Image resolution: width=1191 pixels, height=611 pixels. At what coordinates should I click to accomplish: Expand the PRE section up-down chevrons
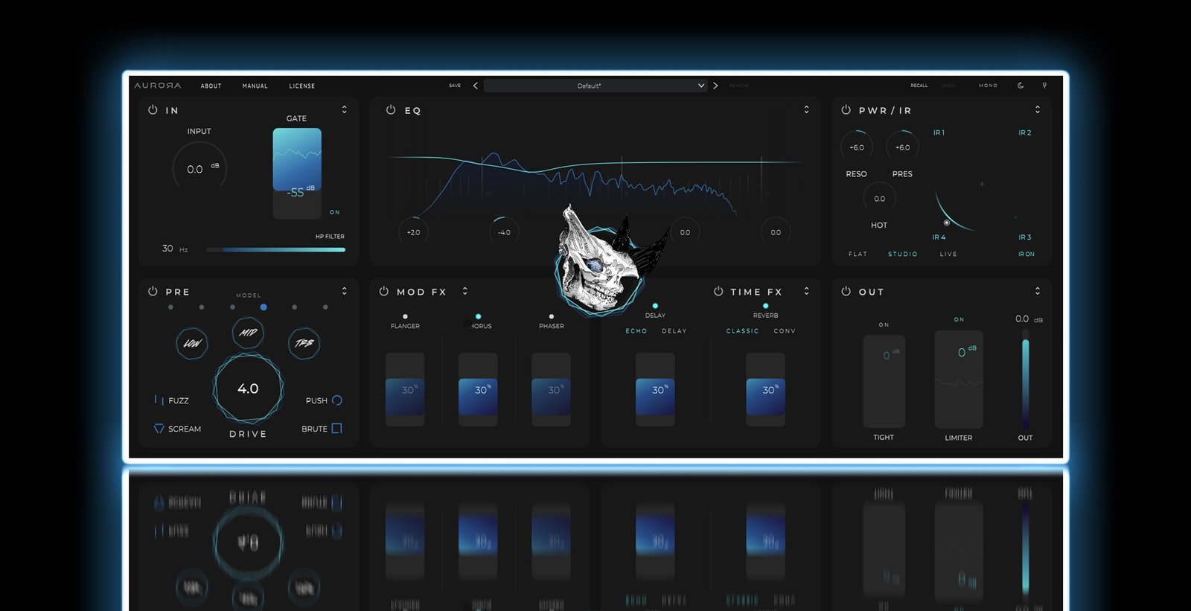[x=344, y=291]
